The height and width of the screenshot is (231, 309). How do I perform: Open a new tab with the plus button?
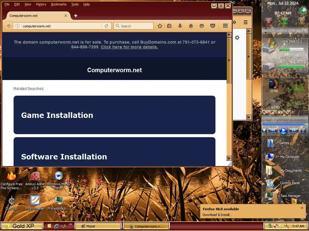click(75, 16)
